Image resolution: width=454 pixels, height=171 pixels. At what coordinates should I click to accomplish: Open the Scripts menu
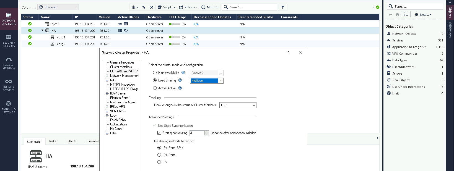pyautogui.click(x=166, y=7)
